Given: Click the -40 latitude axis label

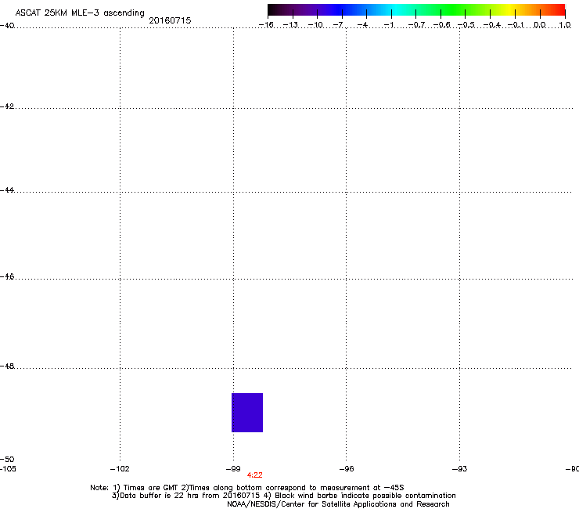Looking at the screenshot, I should click(7, 26).
